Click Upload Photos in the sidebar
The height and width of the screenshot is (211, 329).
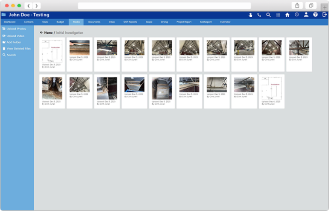(16, 29)
